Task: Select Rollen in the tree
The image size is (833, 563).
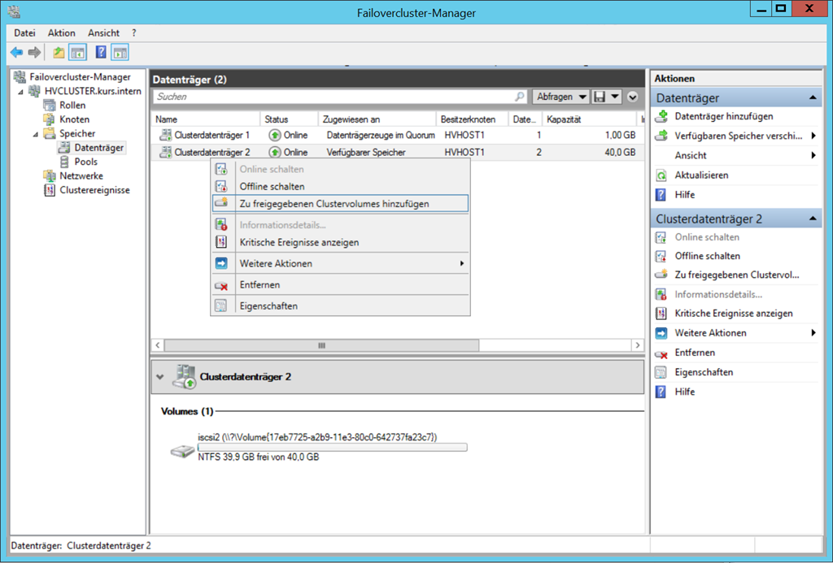Action: [72, 105]
